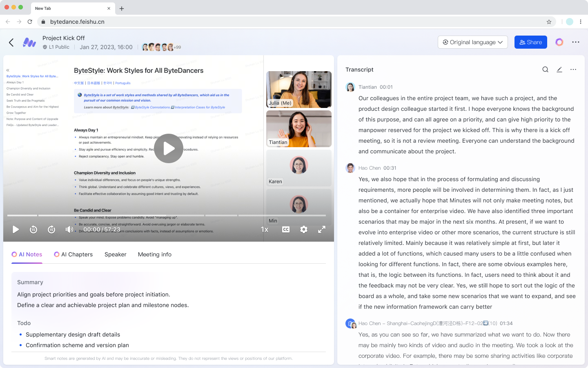Open video settings gear

coord(304,229)
